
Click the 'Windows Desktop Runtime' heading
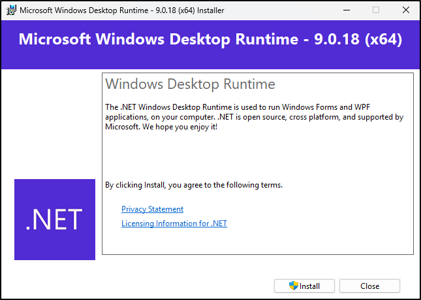pos(190,84)
